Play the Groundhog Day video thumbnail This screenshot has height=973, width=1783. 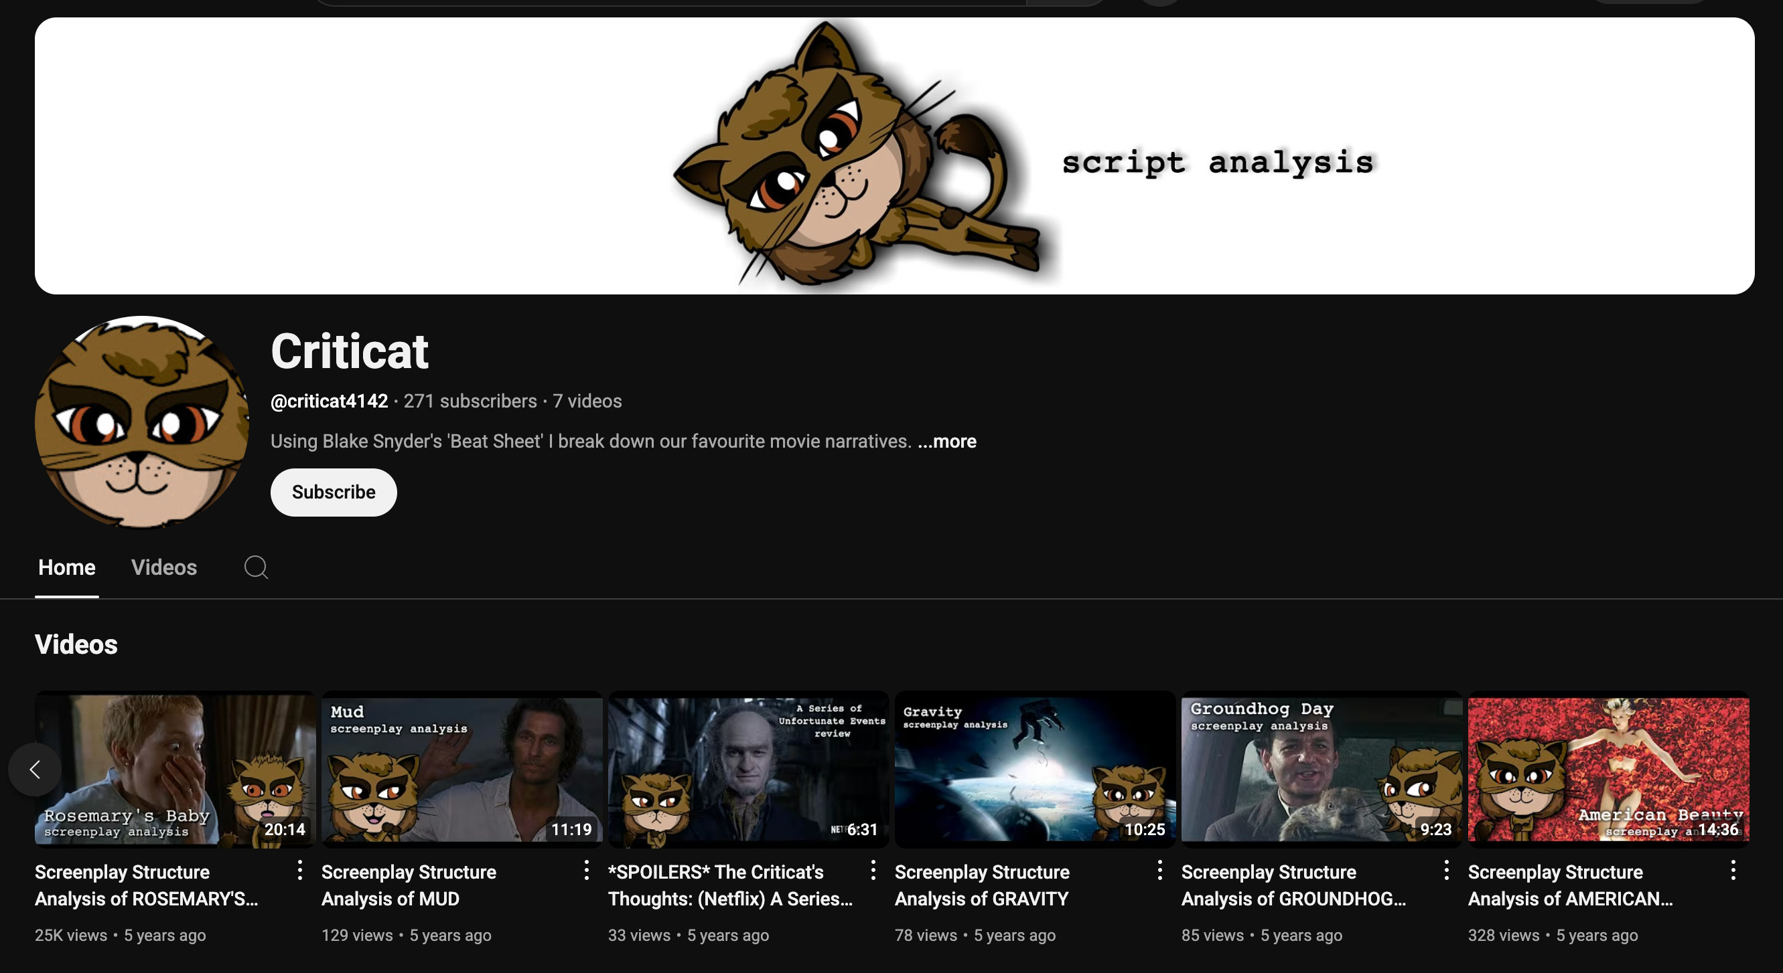(1321, 768)
